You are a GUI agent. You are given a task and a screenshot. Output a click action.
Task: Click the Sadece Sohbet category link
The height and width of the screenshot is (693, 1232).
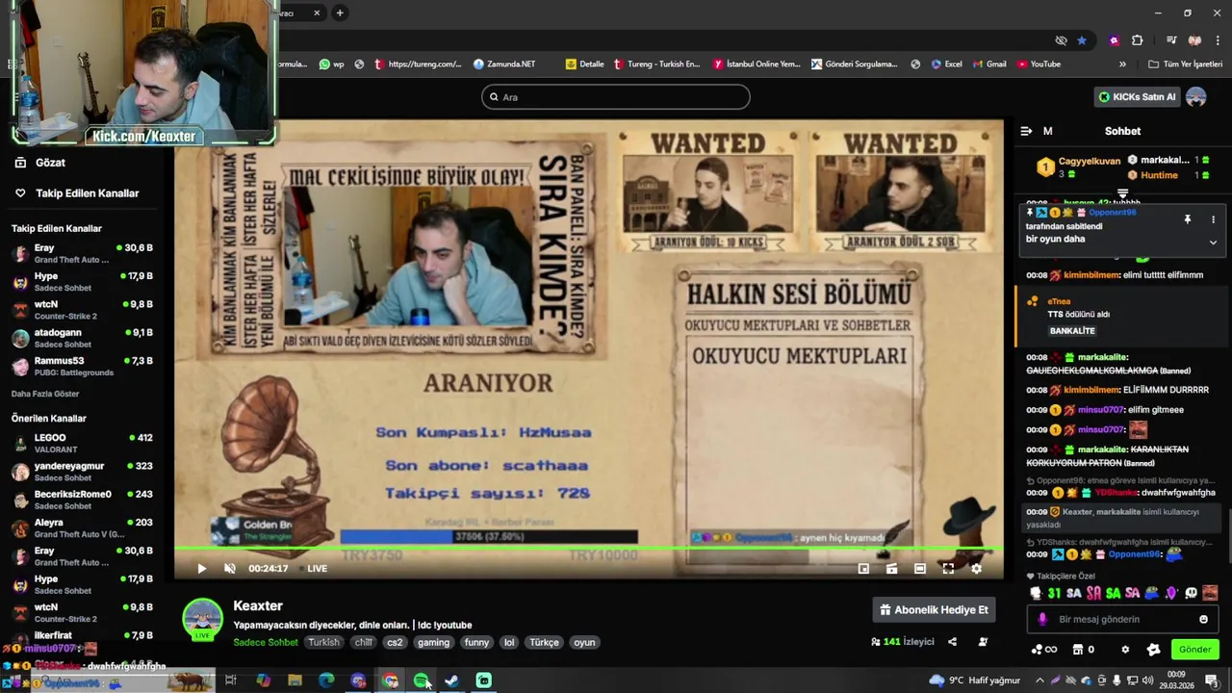click(x=266, y=642)
